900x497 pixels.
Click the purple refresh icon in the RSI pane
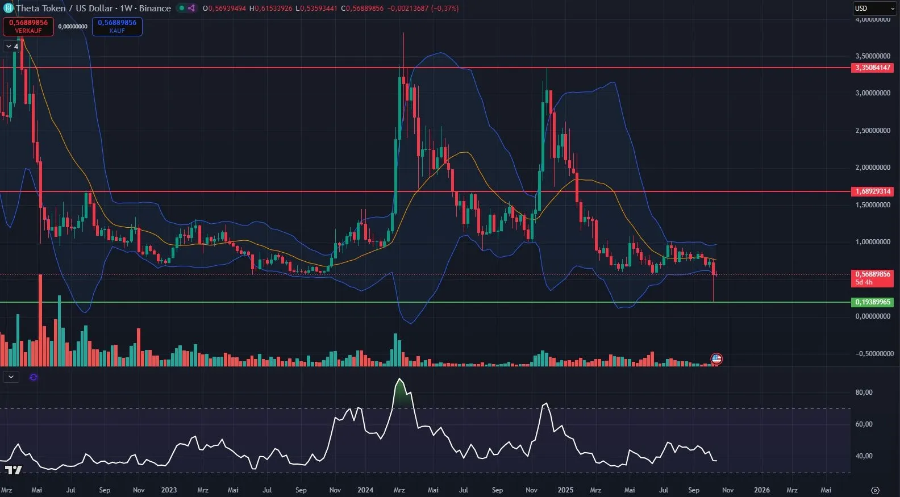pos(34,377)
